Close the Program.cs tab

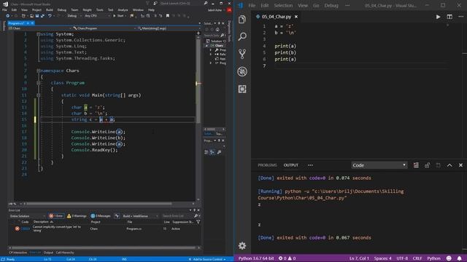(32, 23)
